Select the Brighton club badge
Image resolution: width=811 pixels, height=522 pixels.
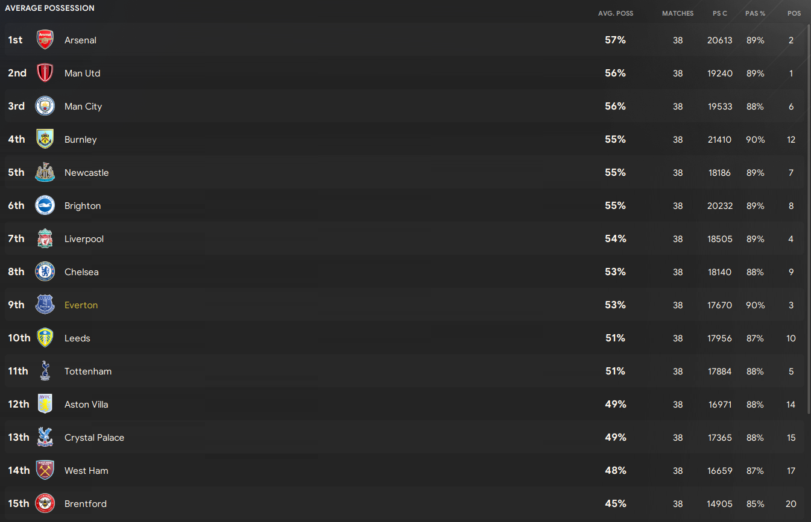[x=45, y=206]
